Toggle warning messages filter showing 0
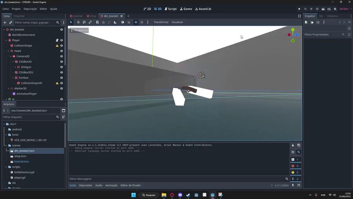The width and height of the screenshot is (353, 199). 296,172
